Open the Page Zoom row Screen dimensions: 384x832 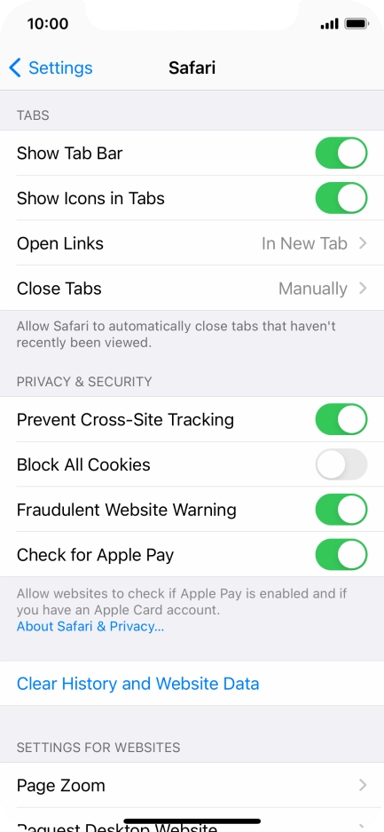(192, 785)
